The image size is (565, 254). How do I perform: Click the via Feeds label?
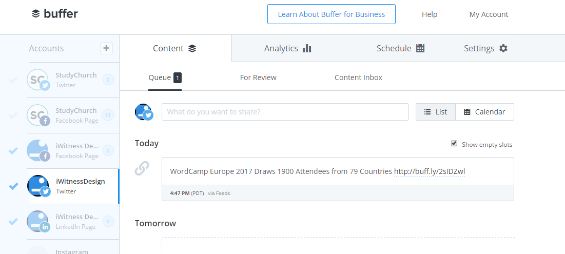(219, 193)
